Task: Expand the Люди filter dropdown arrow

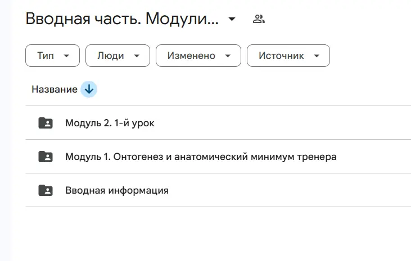Action: (137, 56)
